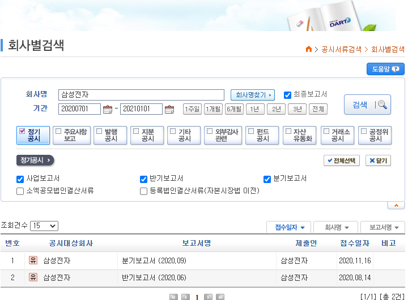
Task: Click the date 2020.11.16 cell
Action: [355, 260]
